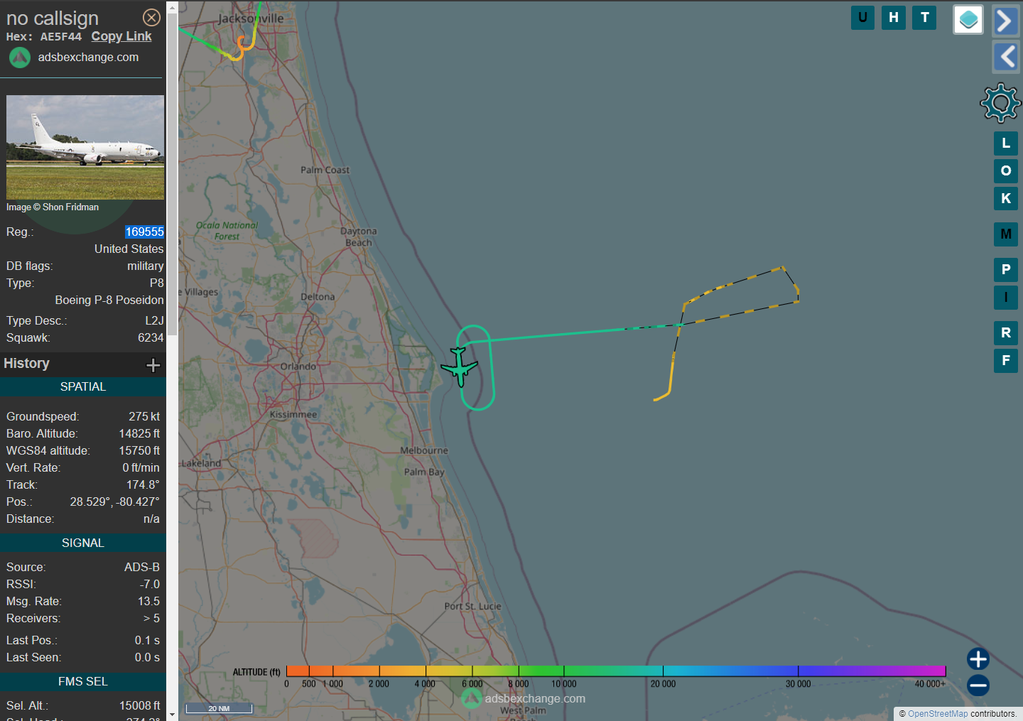
Task: Click the OpenStreetMap attribution link
Action: (938, 714)
